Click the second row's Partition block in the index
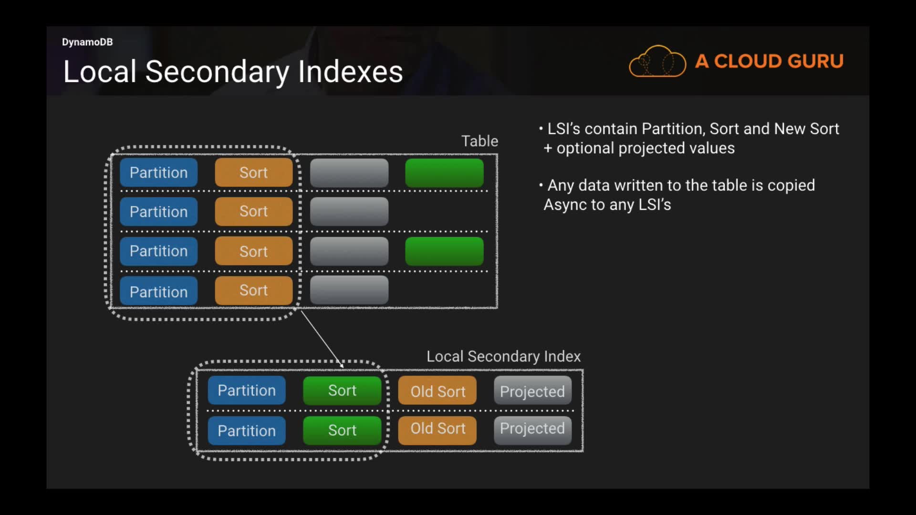Screen dimensions: 916x515 click(x=247, y=431)
